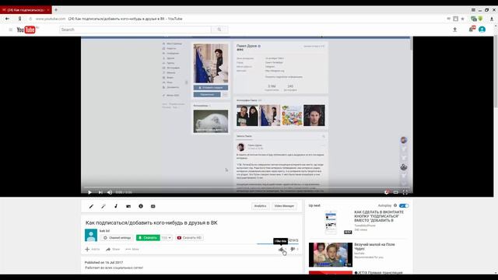Open 'КАК СДЕЛАТЬ В ВКОНТАКТЕ' video title
Viewport: 498px width, 280px height.
point(379,216)
